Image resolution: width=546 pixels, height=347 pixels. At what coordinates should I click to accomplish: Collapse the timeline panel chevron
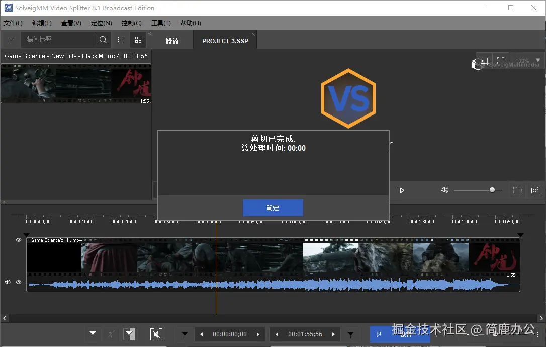(x=4, y=202)
